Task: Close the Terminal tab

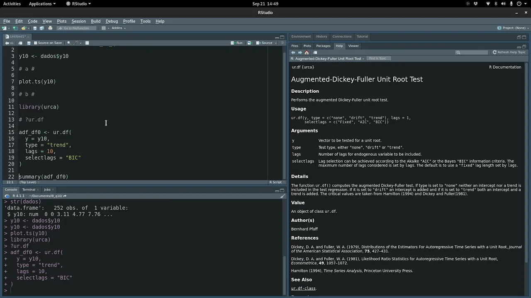Action: tap(38, 190)
